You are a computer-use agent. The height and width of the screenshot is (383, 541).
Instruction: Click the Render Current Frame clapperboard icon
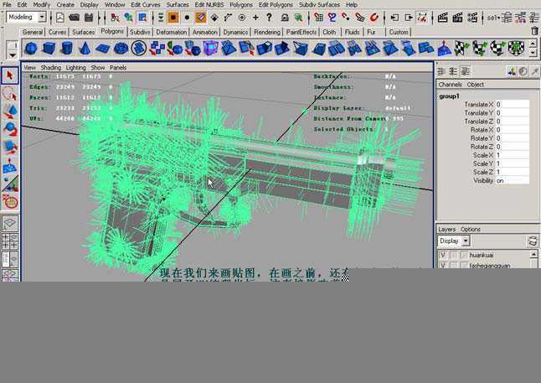(442, 18)
